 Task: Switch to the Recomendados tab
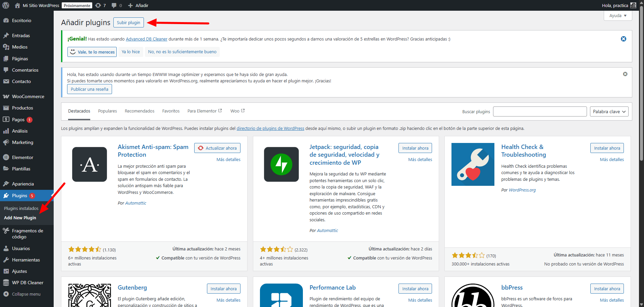coord(140,111)
